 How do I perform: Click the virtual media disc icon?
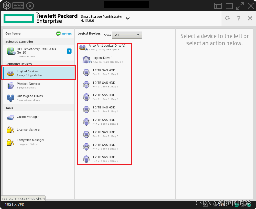(30, 6)
